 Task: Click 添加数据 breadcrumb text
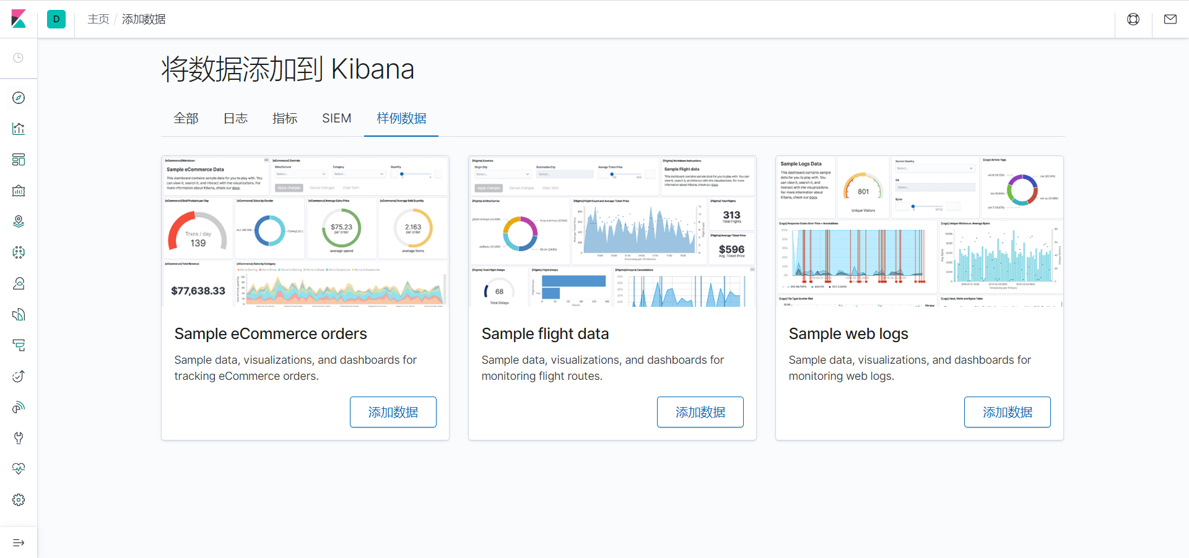[x=144, y=19]
